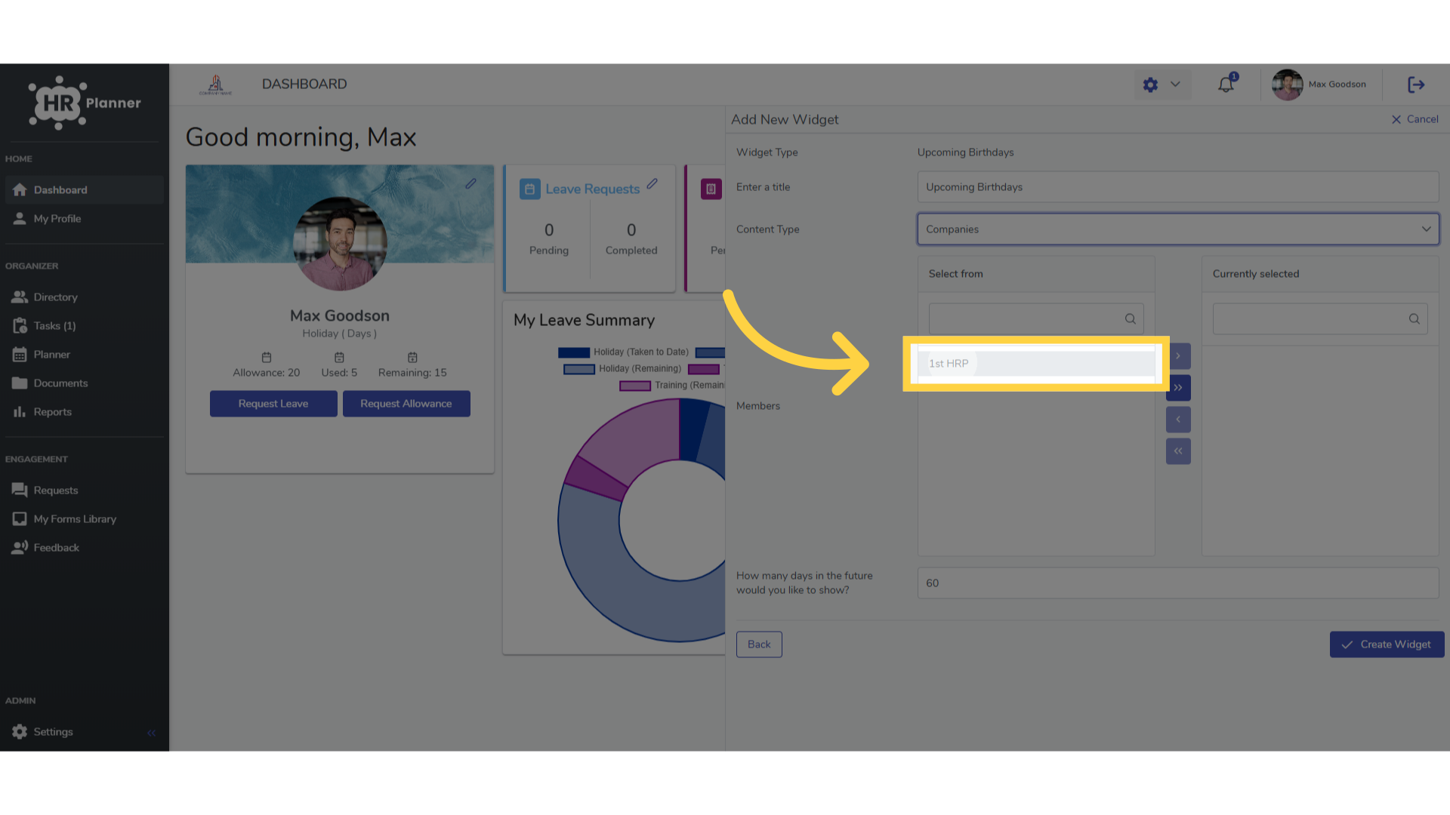Select the 1st HRP company item
The height and width of the screenshot is (815, 1450).
pyautogui.click(x=1036, y=363)
